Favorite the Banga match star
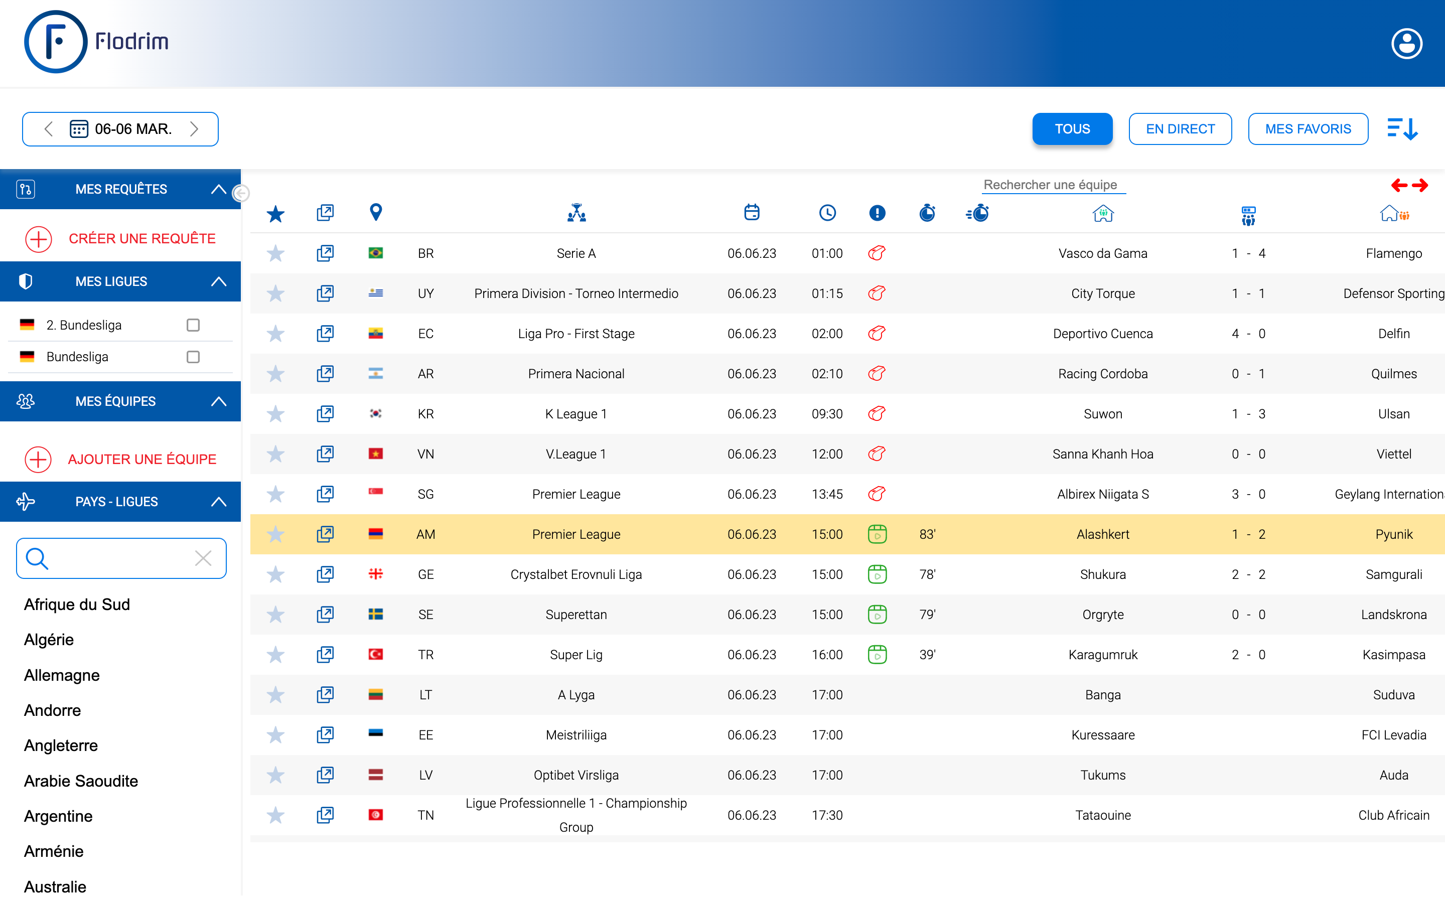The width and height of the screenshot is (1445, 903). coord(275,695)
